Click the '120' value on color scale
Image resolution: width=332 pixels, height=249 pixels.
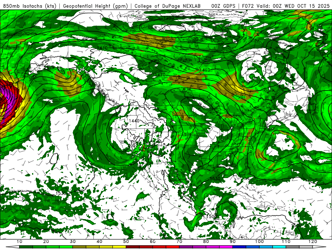[x=313, y=242]
